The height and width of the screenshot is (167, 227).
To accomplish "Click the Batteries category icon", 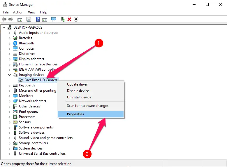I will coord(15,38).
